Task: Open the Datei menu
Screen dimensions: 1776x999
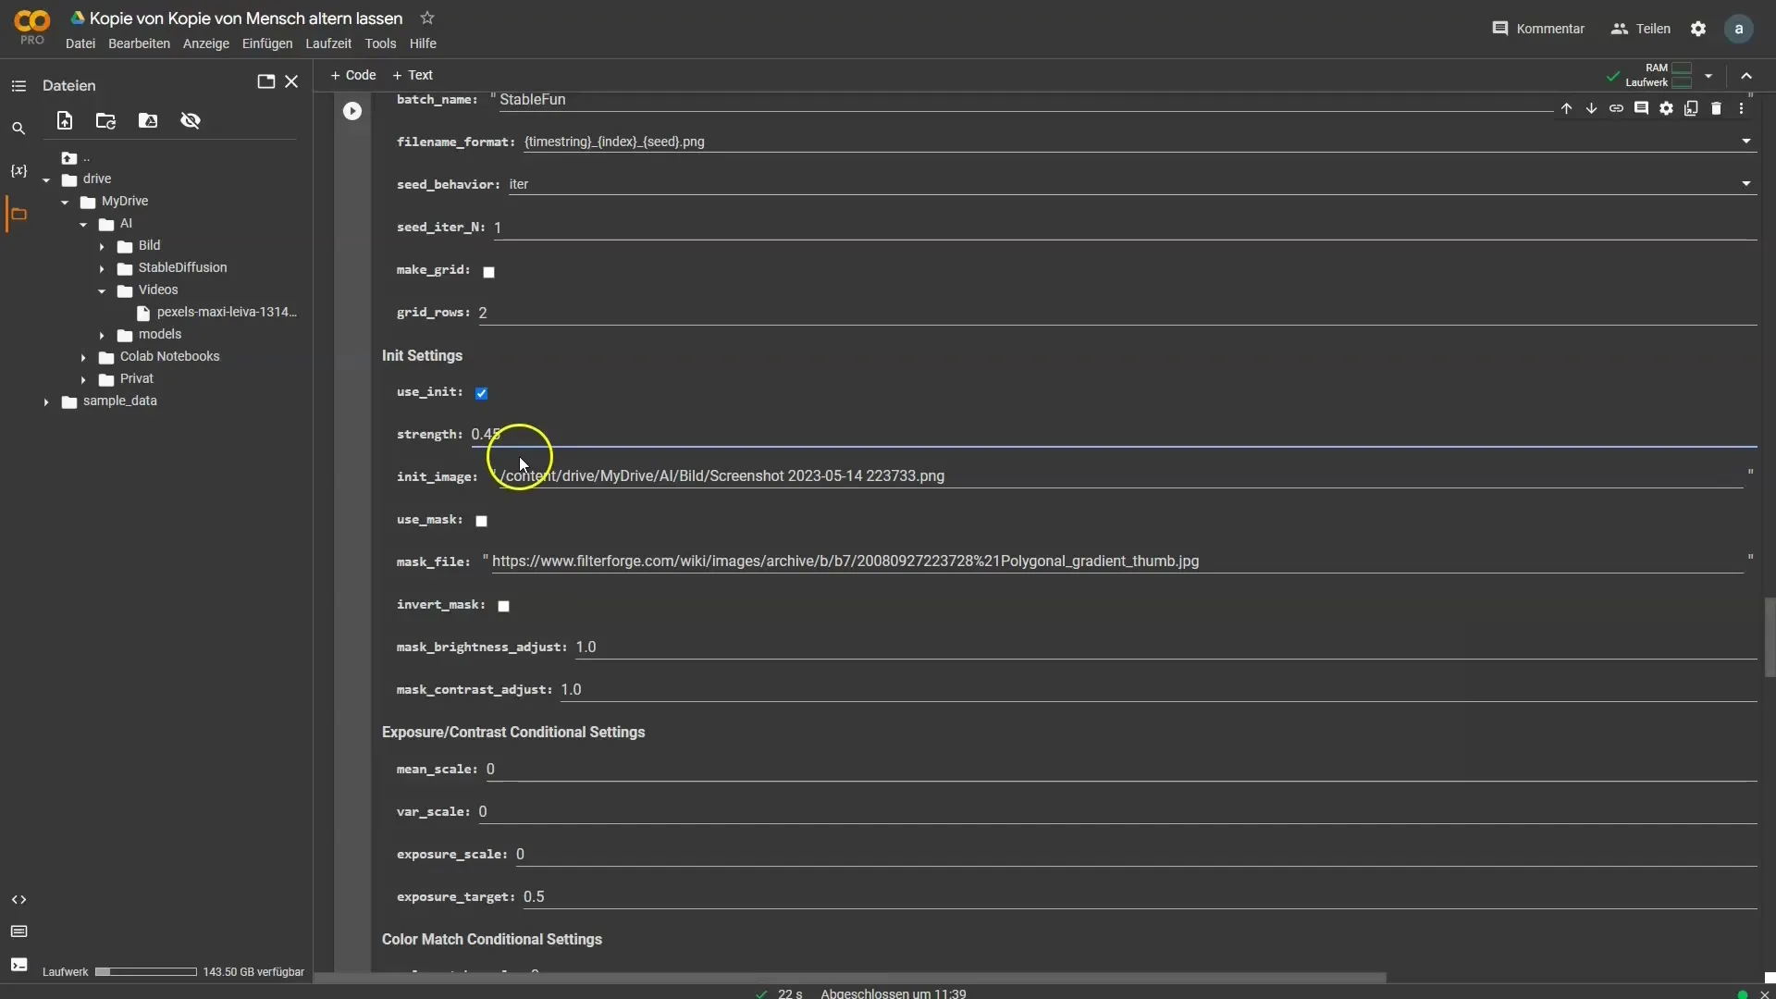Action: point(80,43)
